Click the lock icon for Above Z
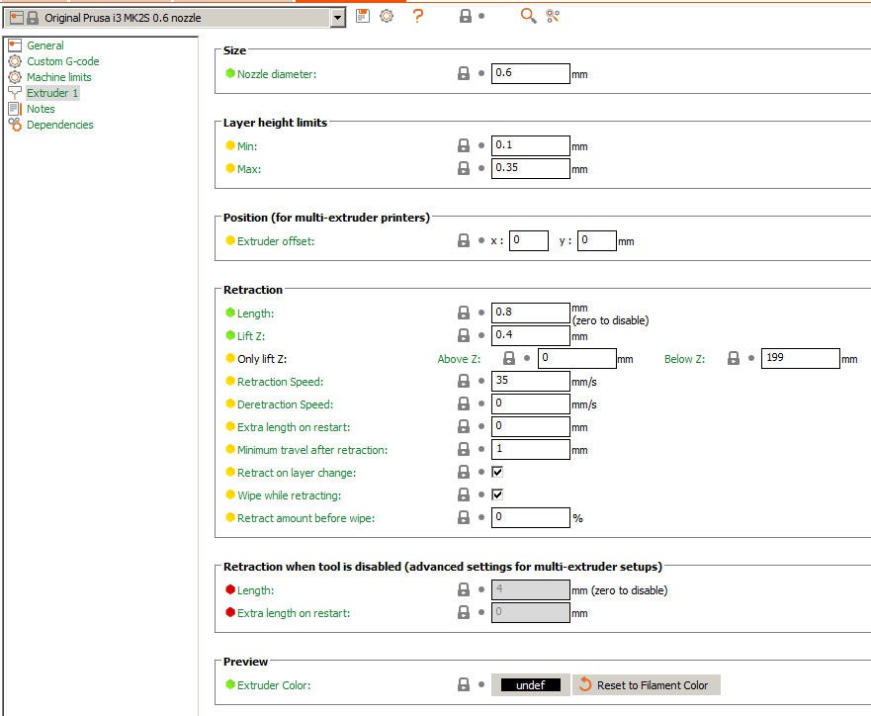 [x=509, y=358]
